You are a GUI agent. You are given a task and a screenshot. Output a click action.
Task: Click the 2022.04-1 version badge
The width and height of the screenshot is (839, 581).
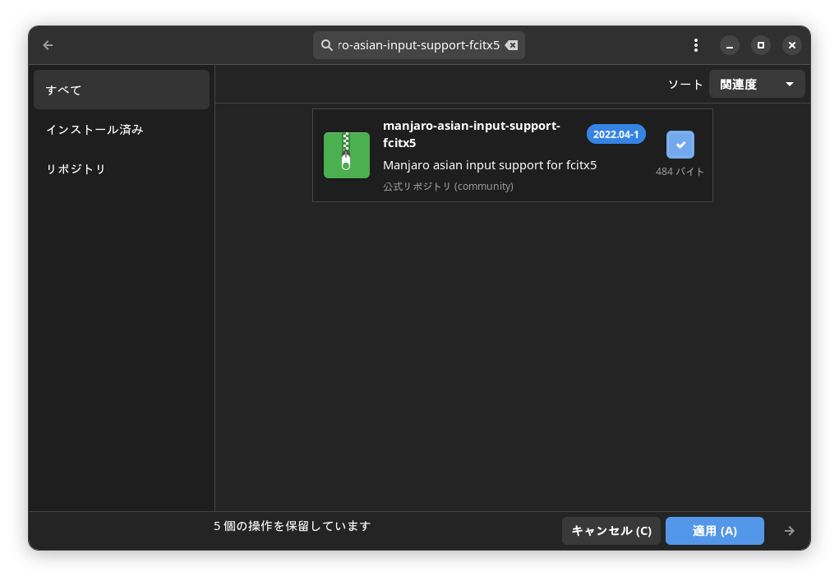[615, 134]
